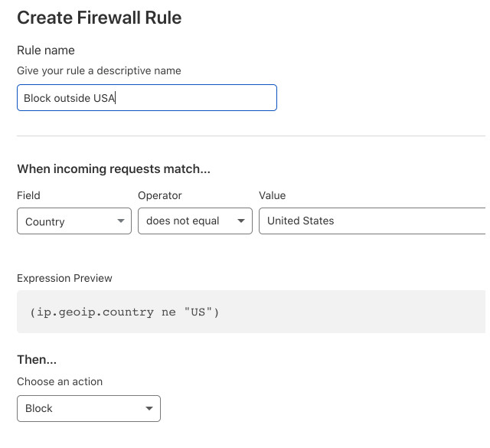This screenshot has width=490, height=448.
Task: Click the 'Expression Preview' label
Action: tap(64, 278)
